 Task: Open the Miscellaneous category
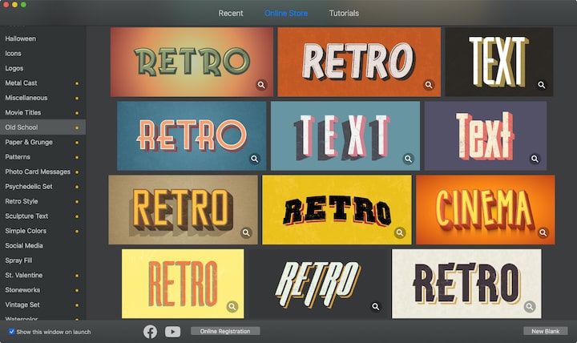(42, 98)
